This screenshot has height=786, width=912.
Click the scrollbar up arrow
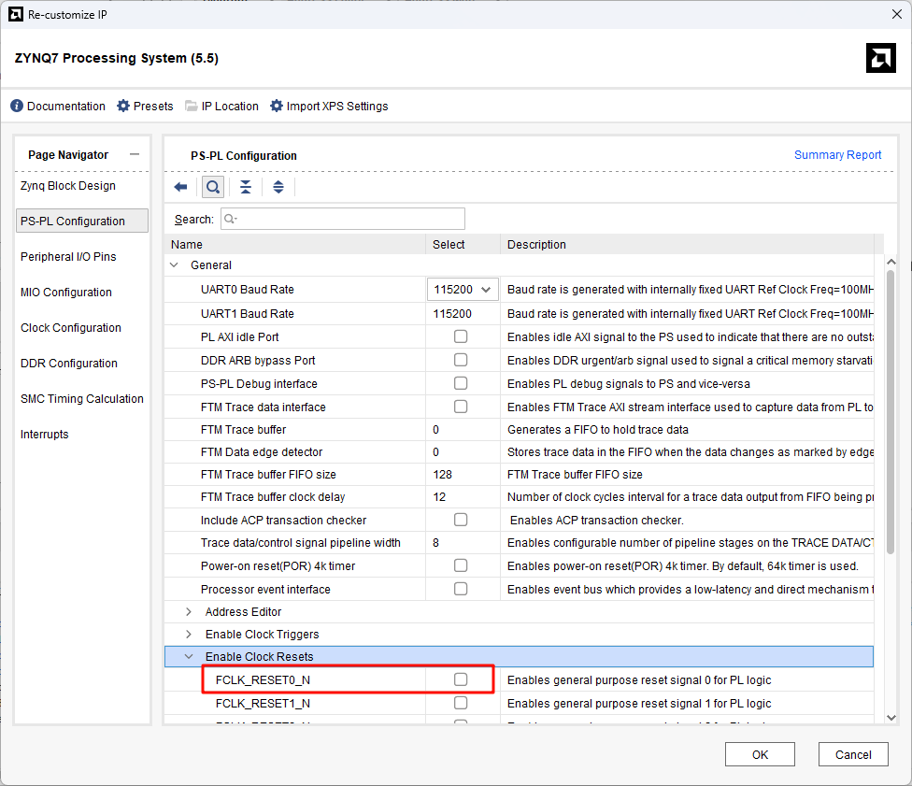point(891,263)
